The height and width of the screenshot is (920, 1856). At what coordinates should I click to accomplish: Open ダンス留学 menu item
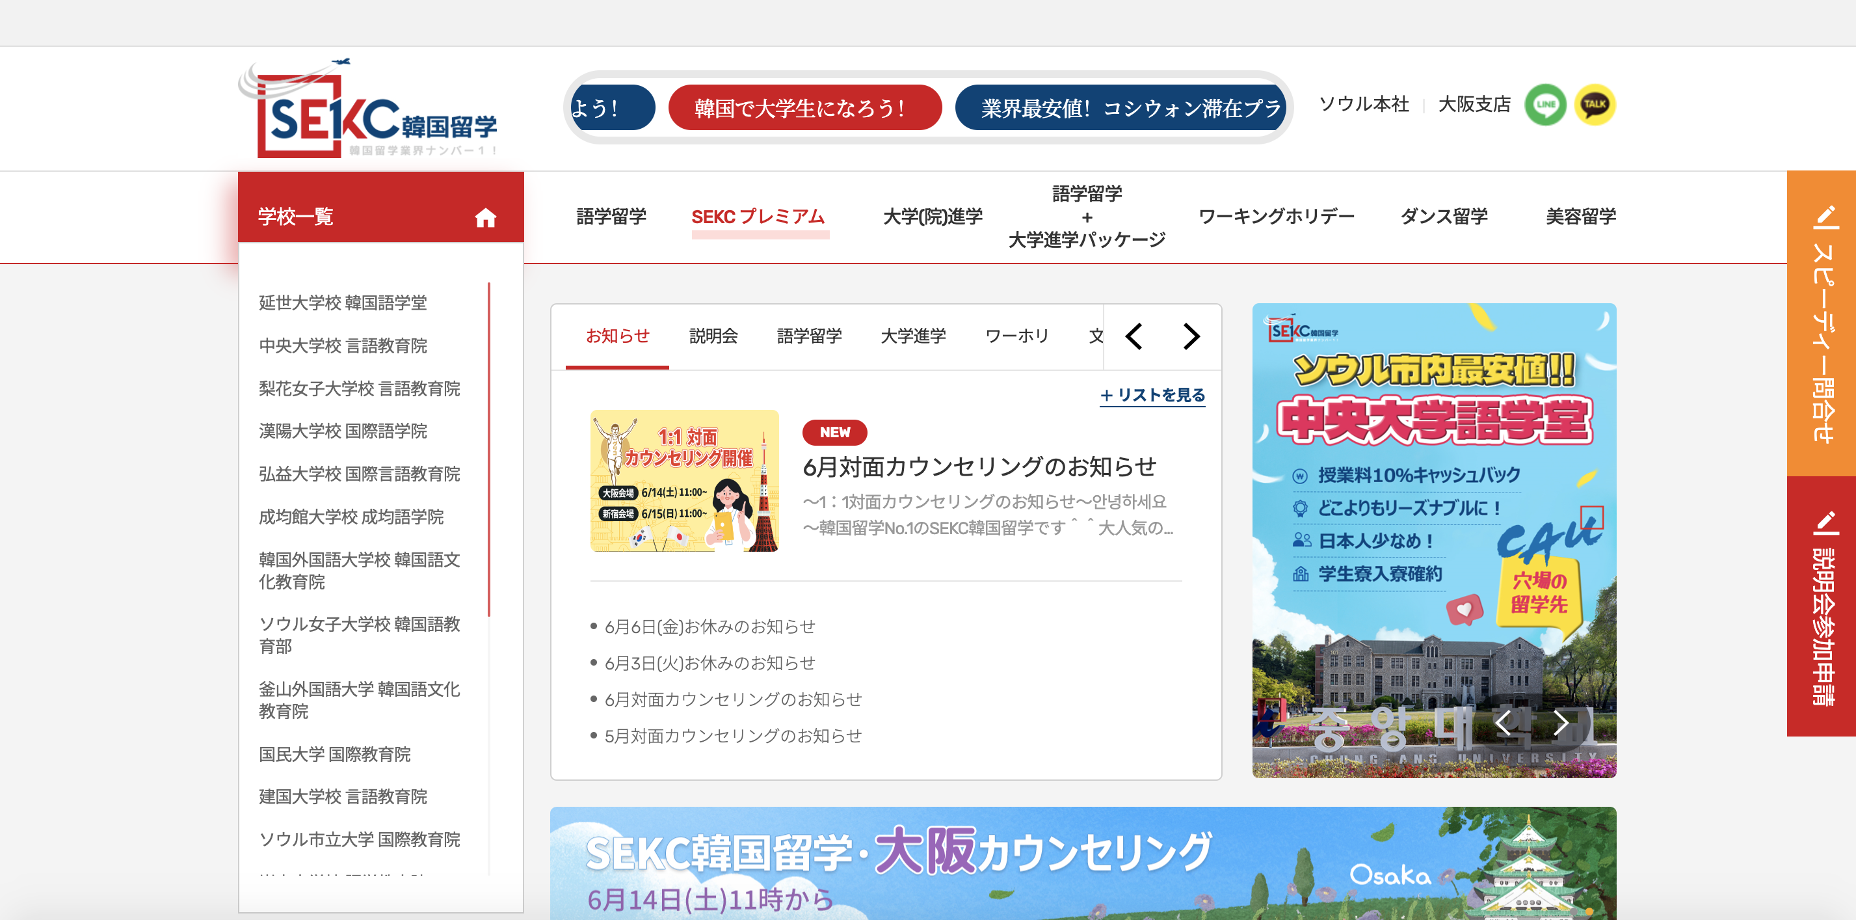1444,216
